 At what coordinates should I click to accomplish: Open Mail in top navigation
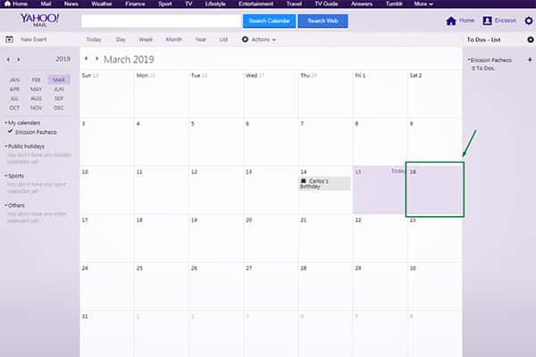point(46,4)
